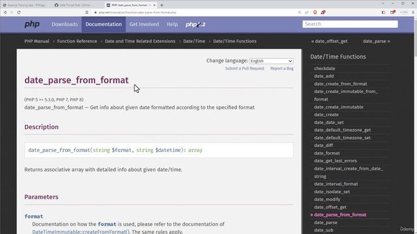Toggle the browser sidebar panel icon

click(x=384, y=12)
